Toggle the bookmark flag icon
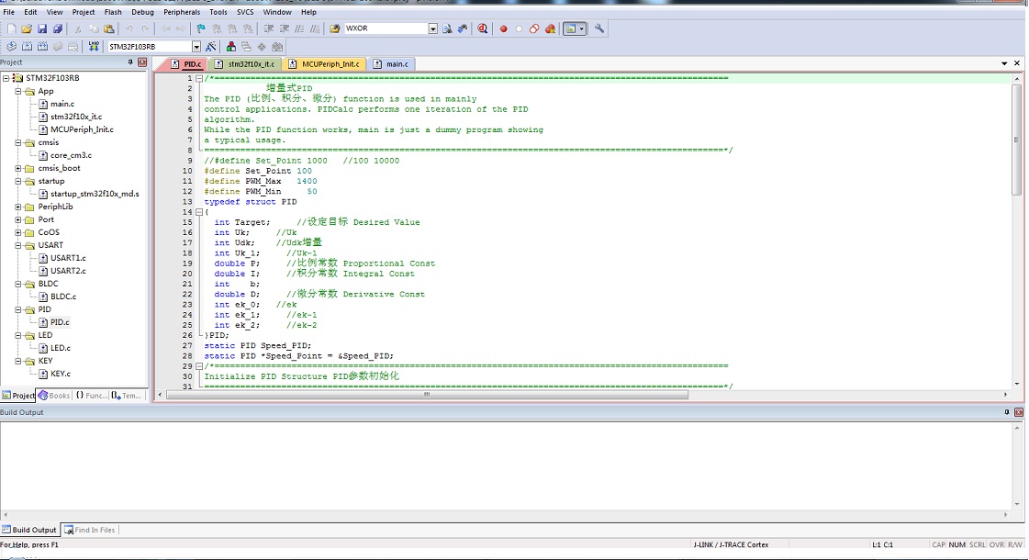 pyautogui.click(x=201, y=29)
